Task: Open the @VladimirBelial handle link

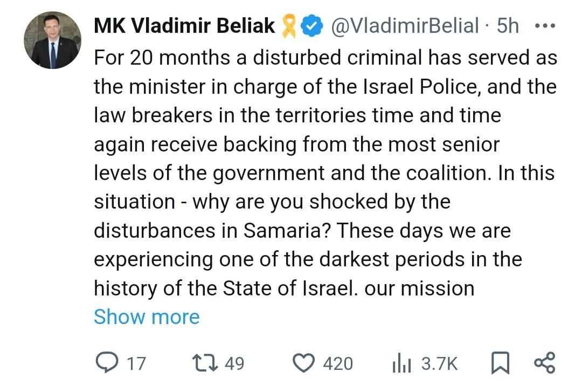Action: (404, 25)
